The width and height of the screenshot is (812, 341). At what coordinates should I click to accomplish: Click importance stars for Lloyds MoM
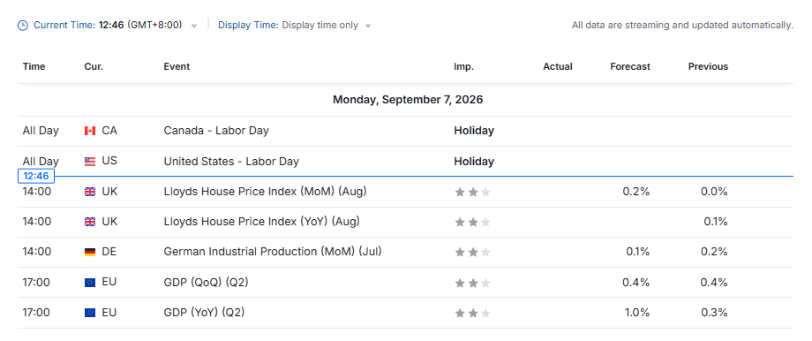point(472,193)
